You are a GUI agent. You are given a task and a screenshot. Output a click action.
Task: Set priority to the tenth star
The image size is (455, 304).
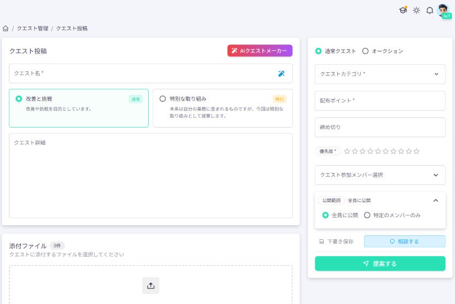(416, 151)
